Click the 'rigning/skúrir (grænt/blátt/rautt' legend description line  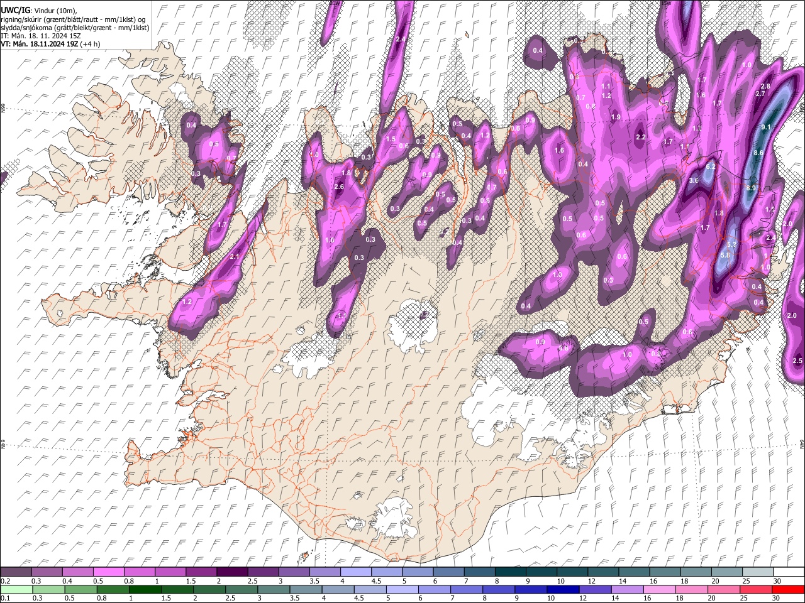(74, 19)
